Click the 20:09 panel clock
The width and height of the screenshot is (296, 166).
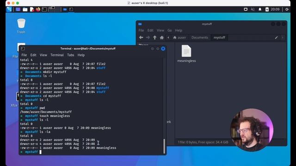[x=275, y=9]
